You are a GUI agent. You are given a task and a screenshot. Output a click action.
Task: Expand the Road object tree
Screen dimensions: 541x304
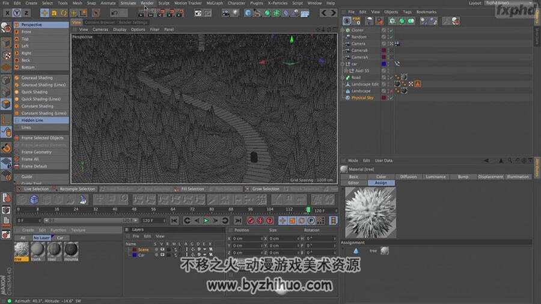point(343,78)
